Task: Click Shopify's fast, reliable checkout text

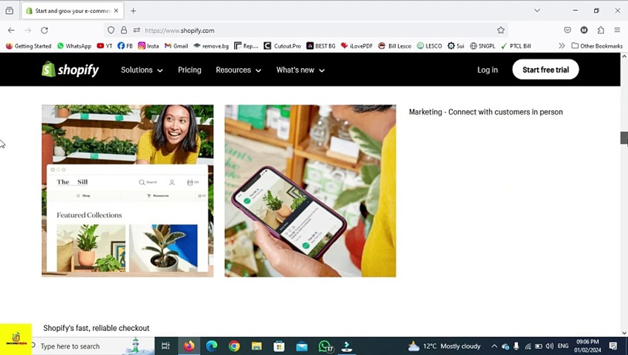Action: point(96,328)
